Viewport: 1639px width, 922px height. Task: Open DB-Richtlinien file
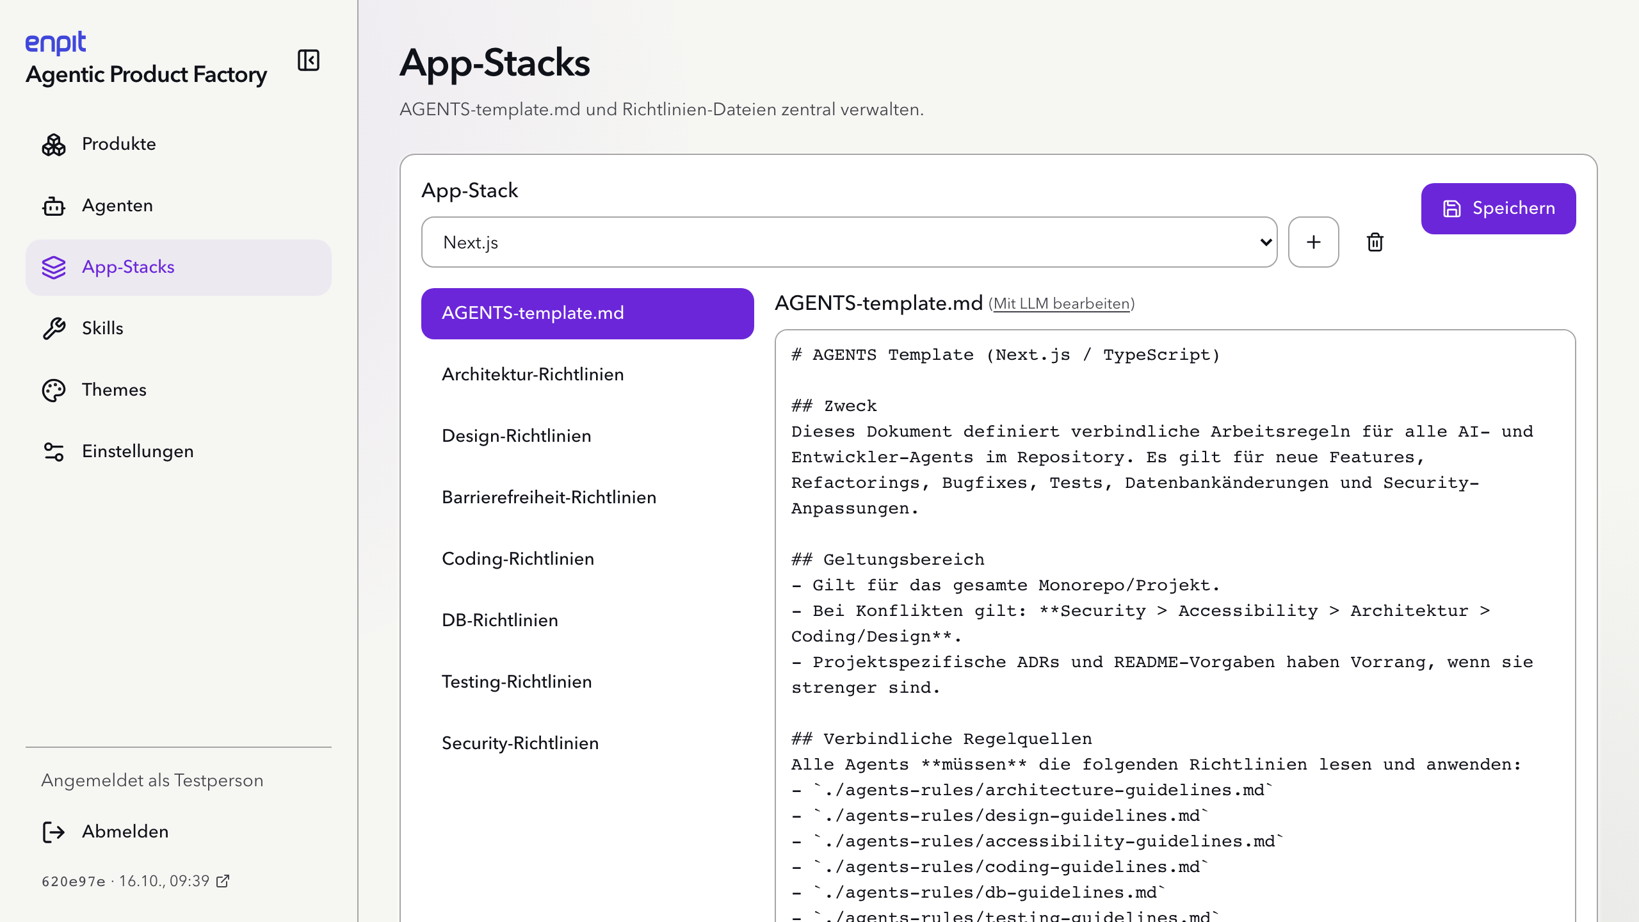pos(587,620)
